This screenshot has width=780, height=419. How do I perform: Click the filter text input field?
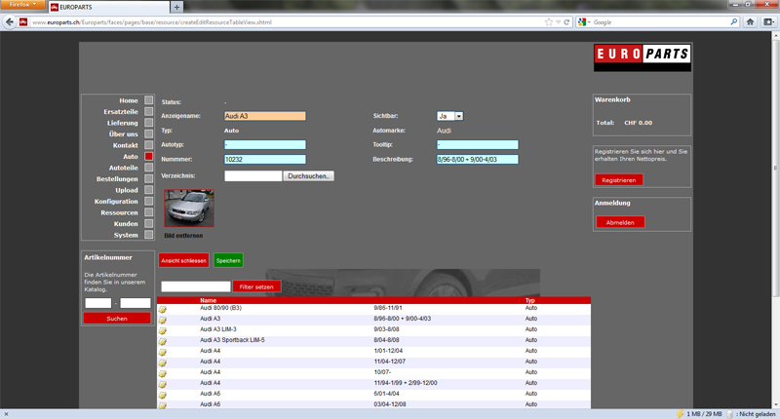pyautogui.click(x=196, y=286)
